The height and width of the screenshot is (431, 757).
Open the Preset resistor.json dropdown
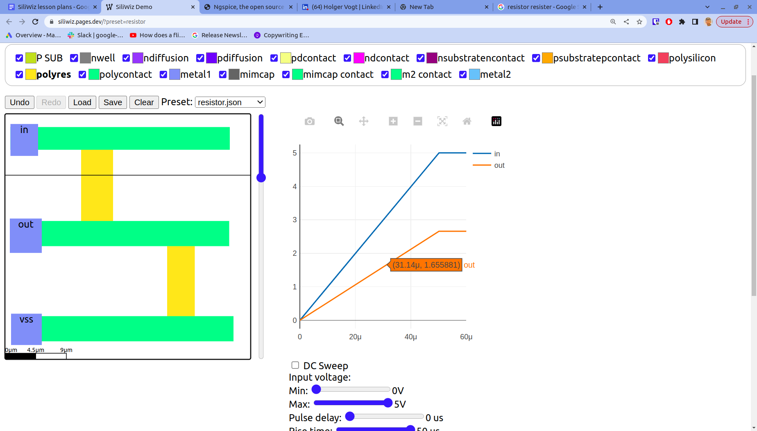click(230, 102)
